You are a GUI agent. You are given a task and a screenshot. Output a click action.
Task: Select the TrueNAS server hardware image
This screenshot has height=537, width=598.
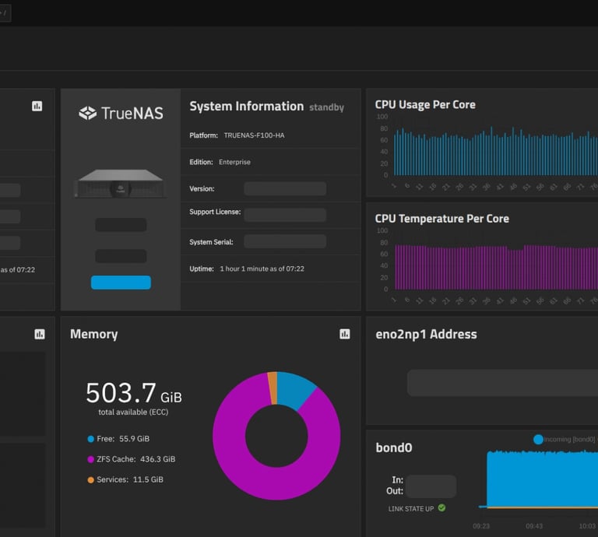(x=121, y=184)
